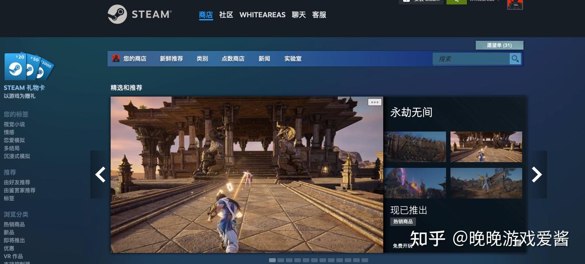Click your profile avatar image

pyautogui.click(x=515, y=4)
